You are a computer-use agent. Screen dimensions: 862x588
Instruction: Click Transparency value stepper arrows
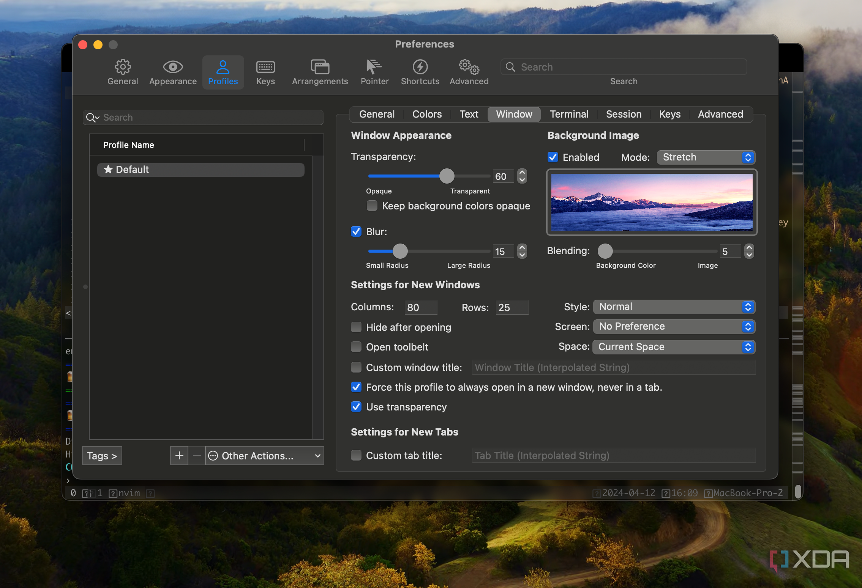522,176
